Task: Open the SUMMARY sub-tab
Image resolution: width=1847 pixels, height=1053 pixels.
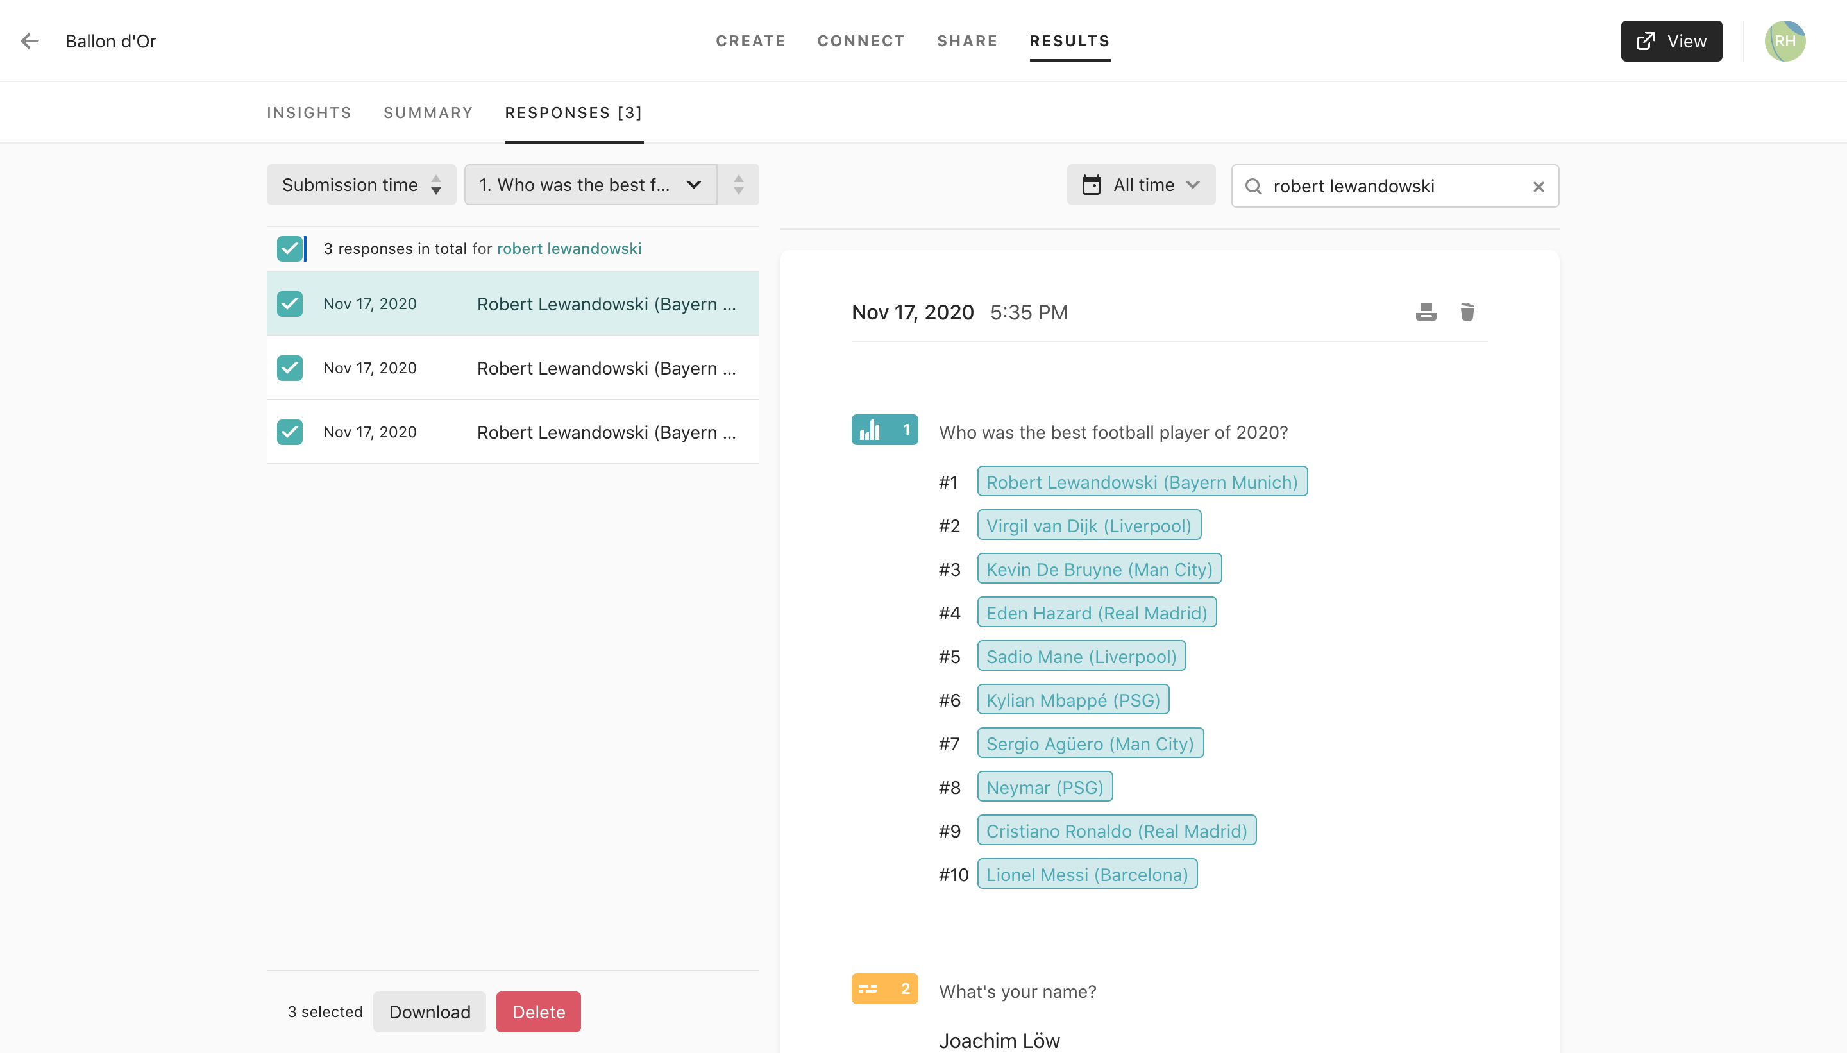Action: (428, 113)
